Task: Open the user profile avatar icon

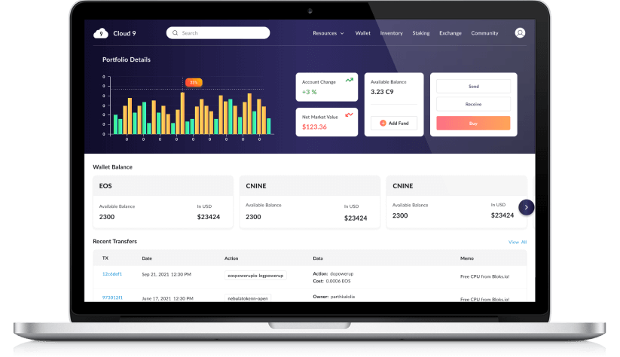Action: click(x=520, y=33)
